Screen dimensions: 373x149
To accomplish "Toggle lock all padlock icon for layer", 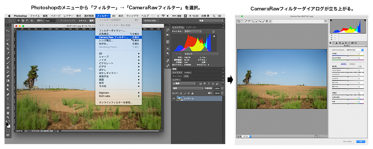I will [192, 93].
